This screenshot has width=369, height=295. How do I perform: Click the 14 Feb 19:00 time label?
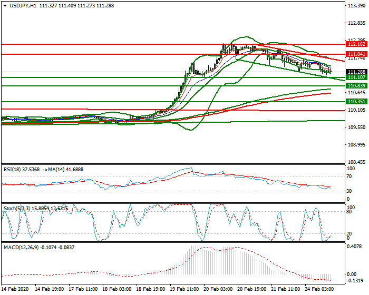[49, 289]
